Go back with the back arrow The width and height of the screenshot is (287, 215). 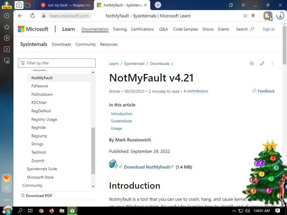pos(20,16)
